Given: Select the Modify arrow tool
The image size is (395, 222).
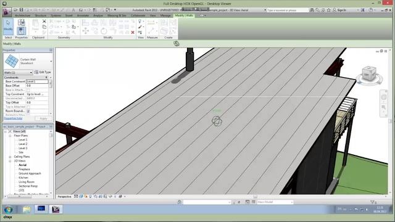Looking at the screenshot, I should 8,26.
